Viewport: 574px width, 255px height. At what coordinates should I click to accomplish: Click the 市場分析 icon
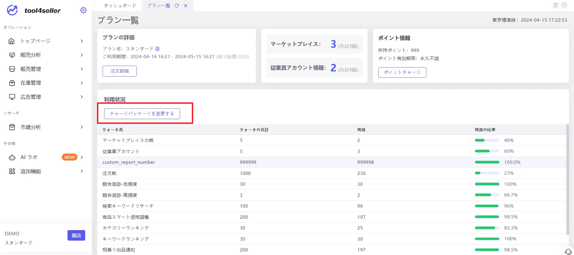[12, 127]
